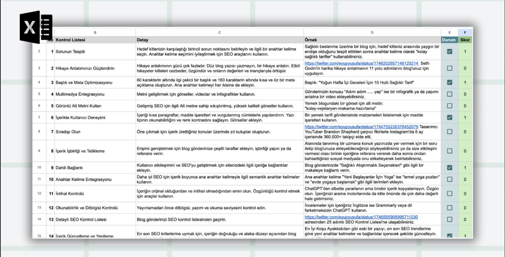
Task: Select detail cell 'Hedef kitlenizin karşılaştığı birincil sorun...'
Action: (x=220, y=52)
